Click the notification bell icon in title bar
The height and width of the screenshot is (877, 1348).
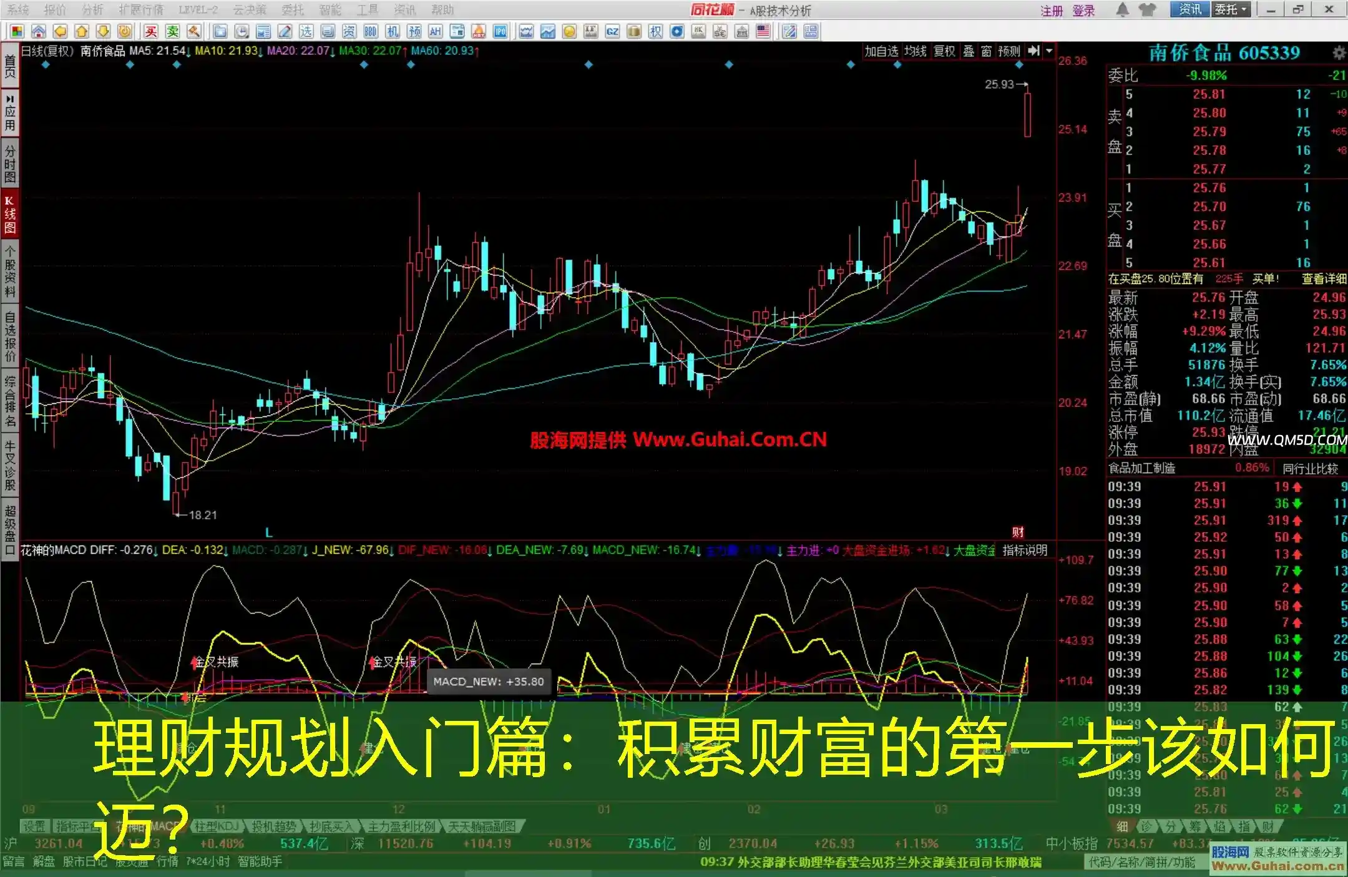1122,10
